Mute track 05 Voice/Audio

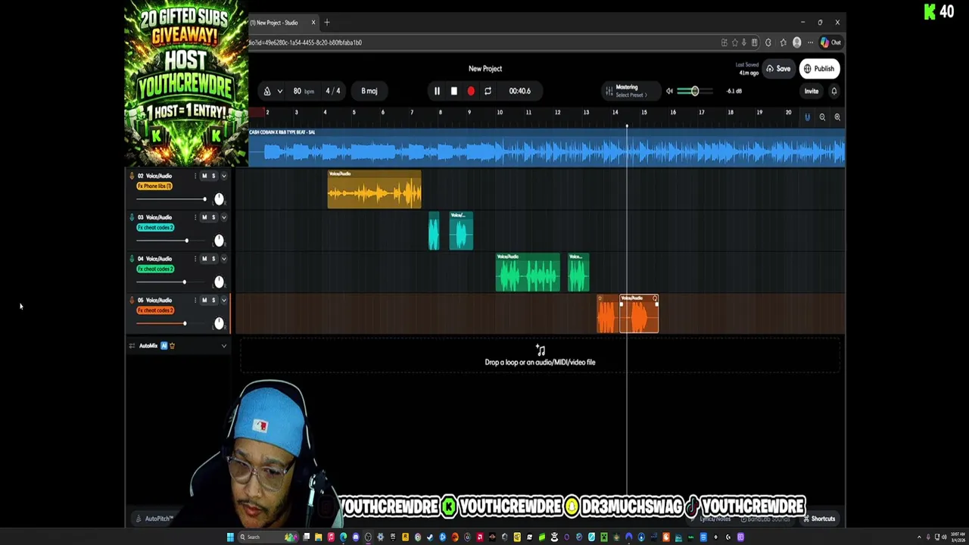(204, 301)
